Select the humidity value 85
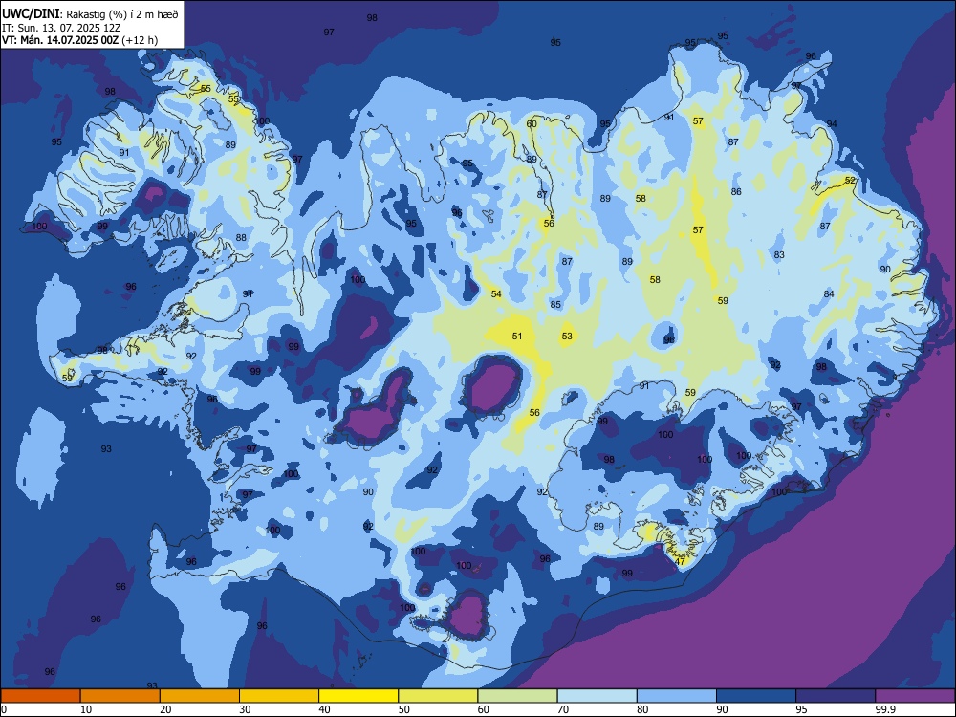Viewport: 956px width, 717px height. pos(555,304)
